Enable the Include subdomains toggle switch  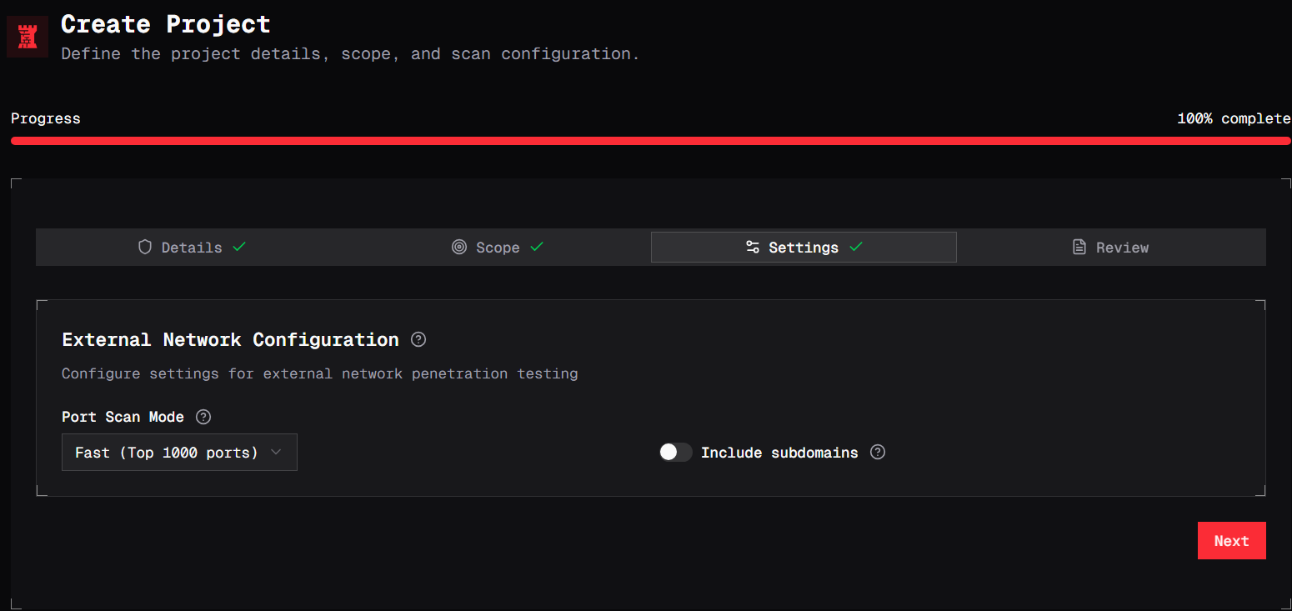pos(675,453)
